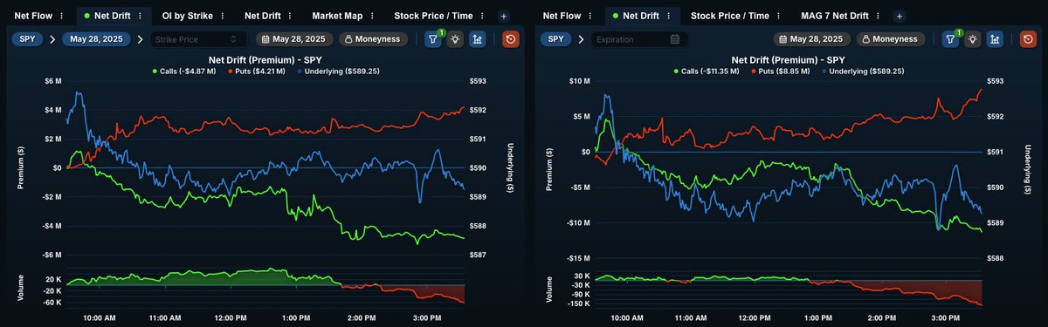Viewport: 1048px width, 327px height.
Task: Open gray May 28, 2025 date picker in left panel
Action: (x=295, y=39)
